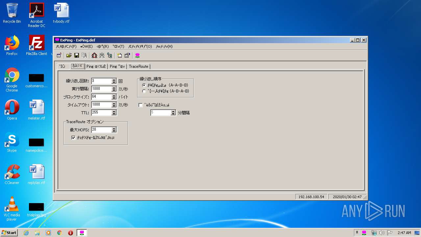Click the pink tulip icon in the toolbar

point(137,55)
